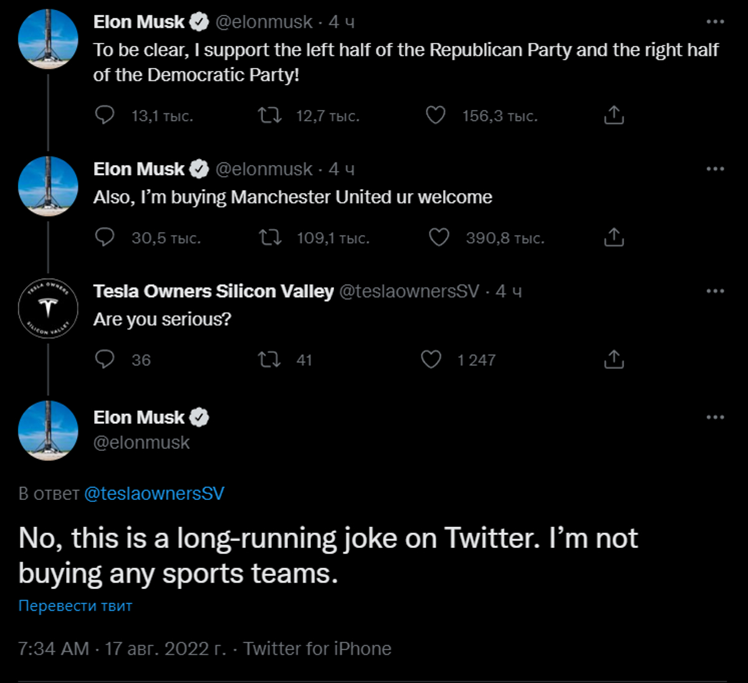Click the @teslaownersSV mention link
Screen dimensions: 748x683
click(x=154, y=494)
